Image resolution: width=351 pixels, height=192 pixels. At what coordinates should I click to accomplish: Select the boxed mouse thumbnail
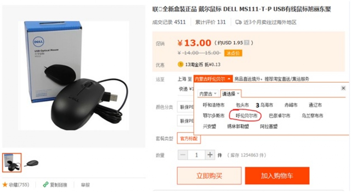click(x=12, y=163)
